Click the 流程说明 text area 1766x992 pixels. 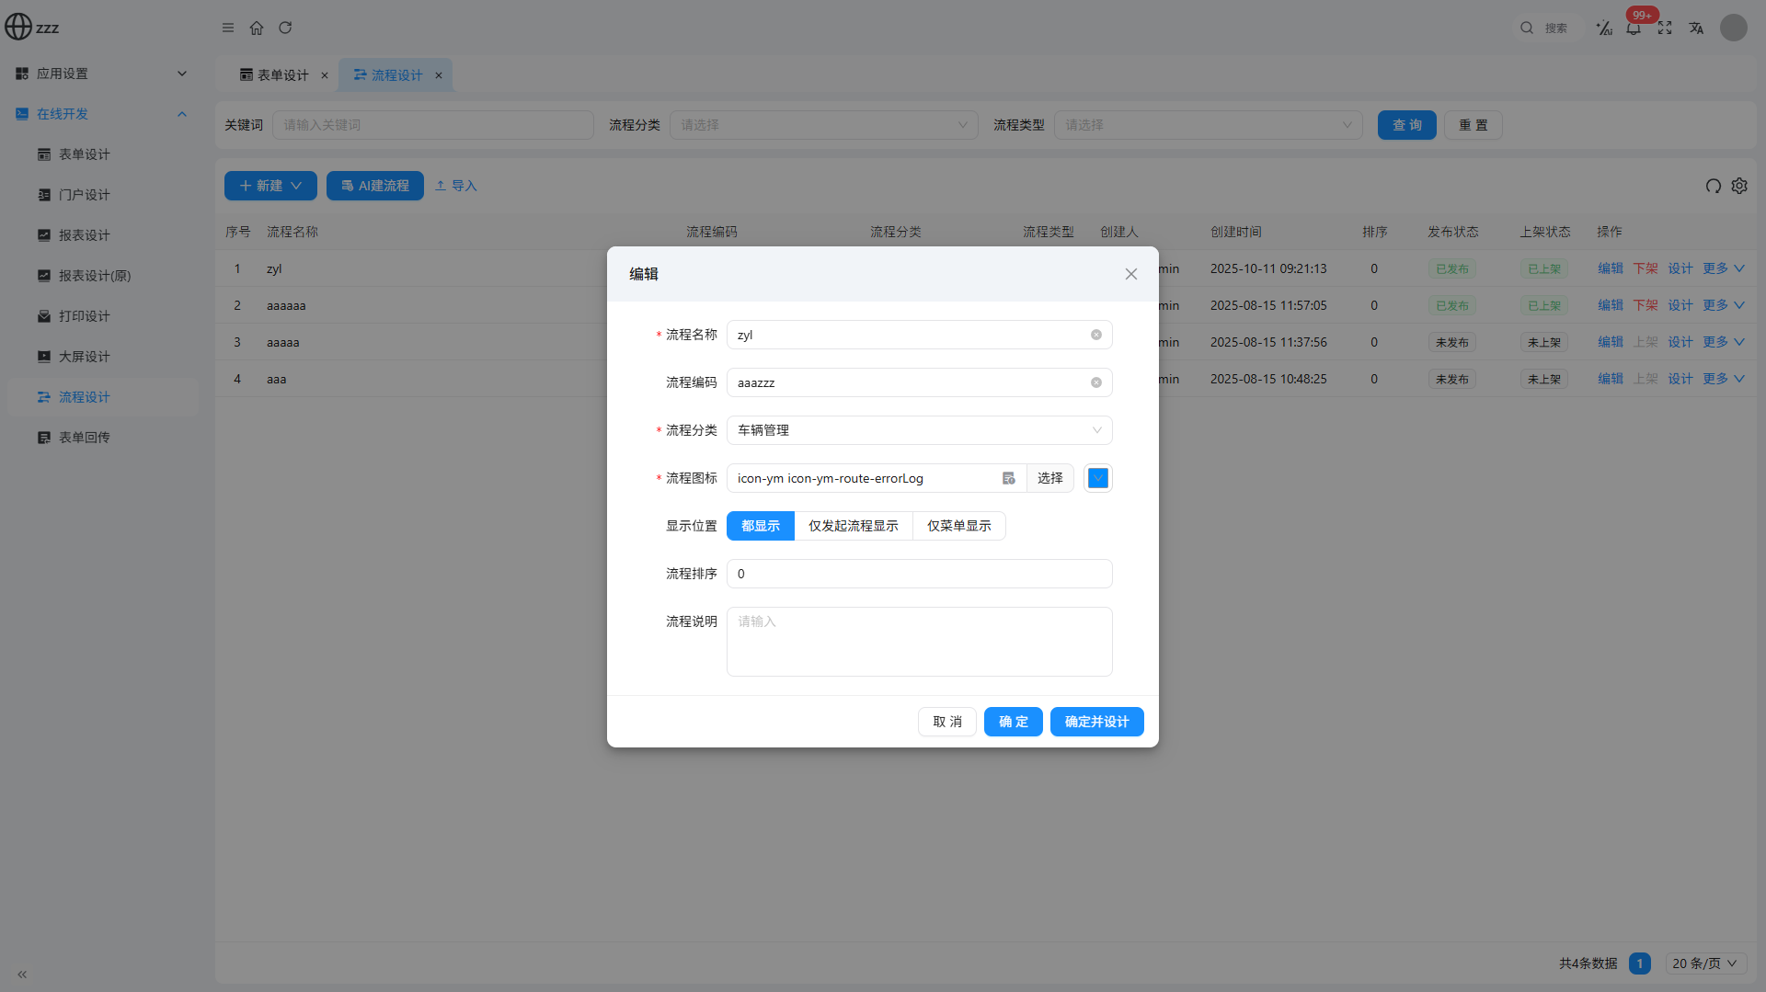[x=919, y=642]
